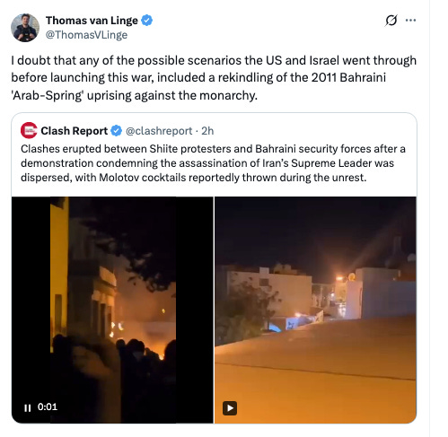Open the @clashreport handle link
This screenshot has width=448, height=437.
(159, 131)
